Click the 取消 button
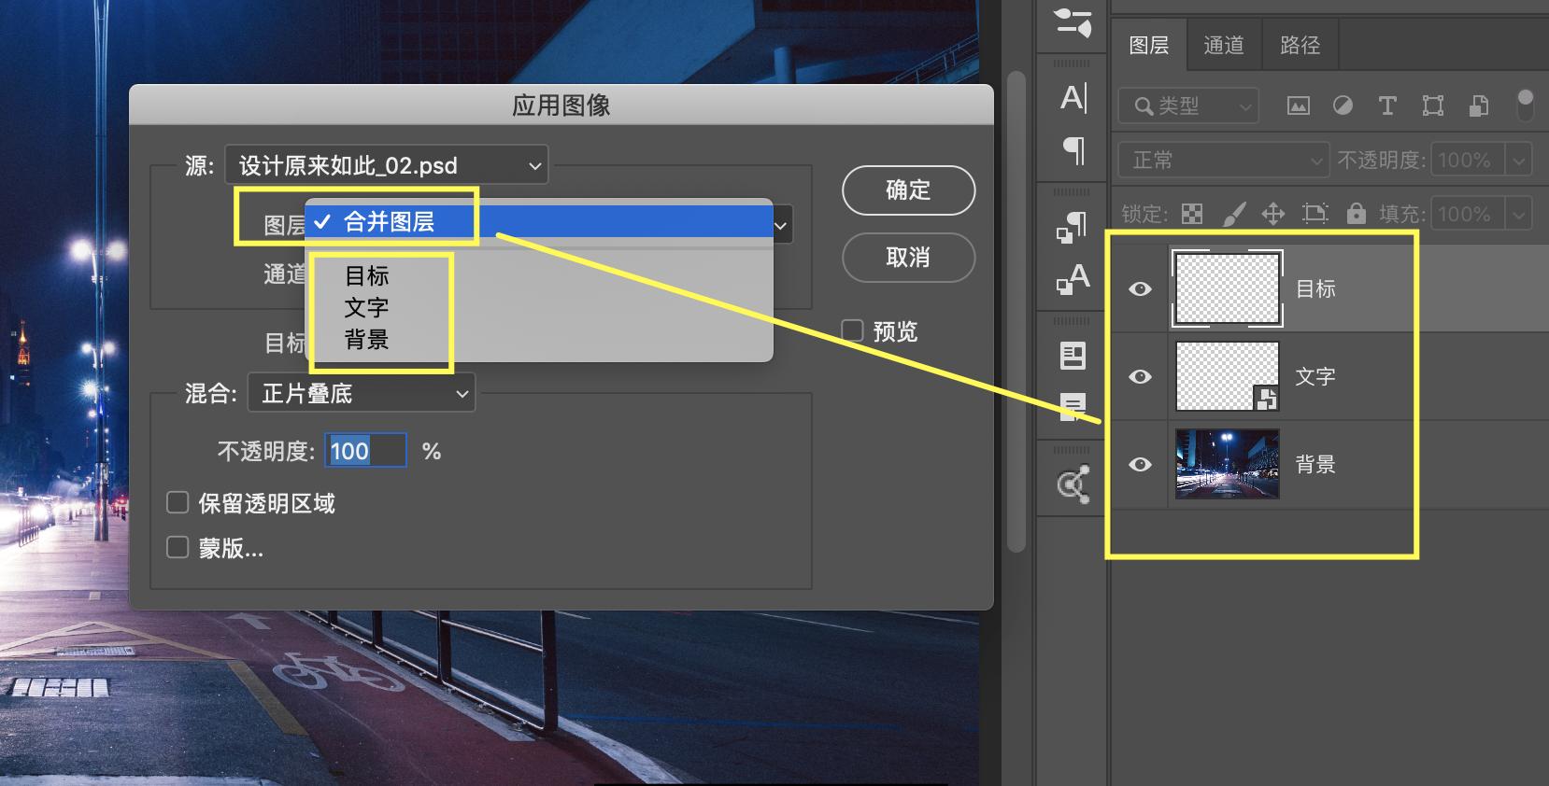This screenshot has width=1549, height=786. click(908, 257)
